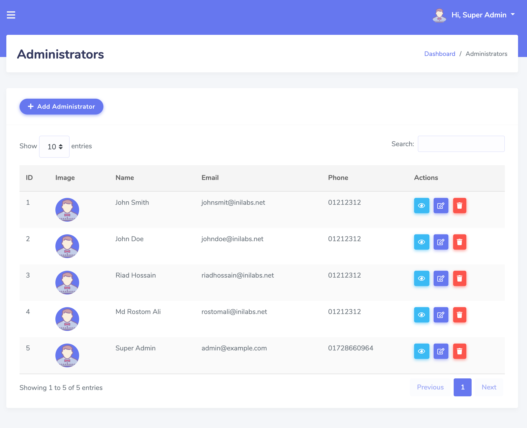Delete John Doe's record
The height and width of the screenshot is (428, 527).
[x=459, y=242]
